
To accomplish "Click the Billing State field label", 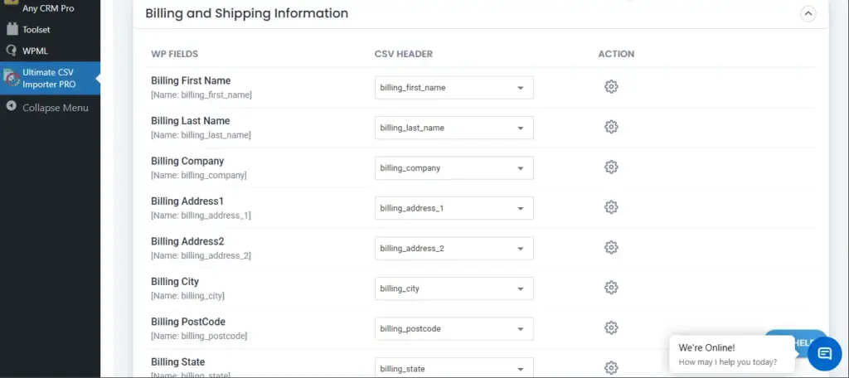I will click(x=177, y=361).
